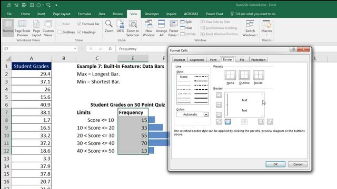
Task: Cancel the Format Cells dialog
Action: [298, 164]
